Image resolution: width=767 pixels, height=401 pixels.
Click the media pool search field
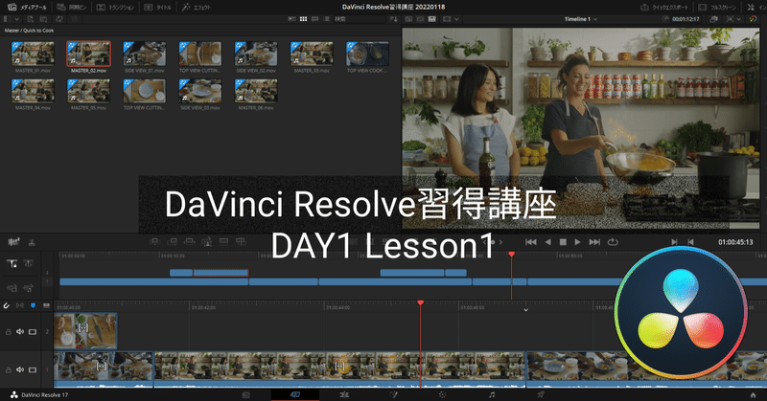[360, 19]
